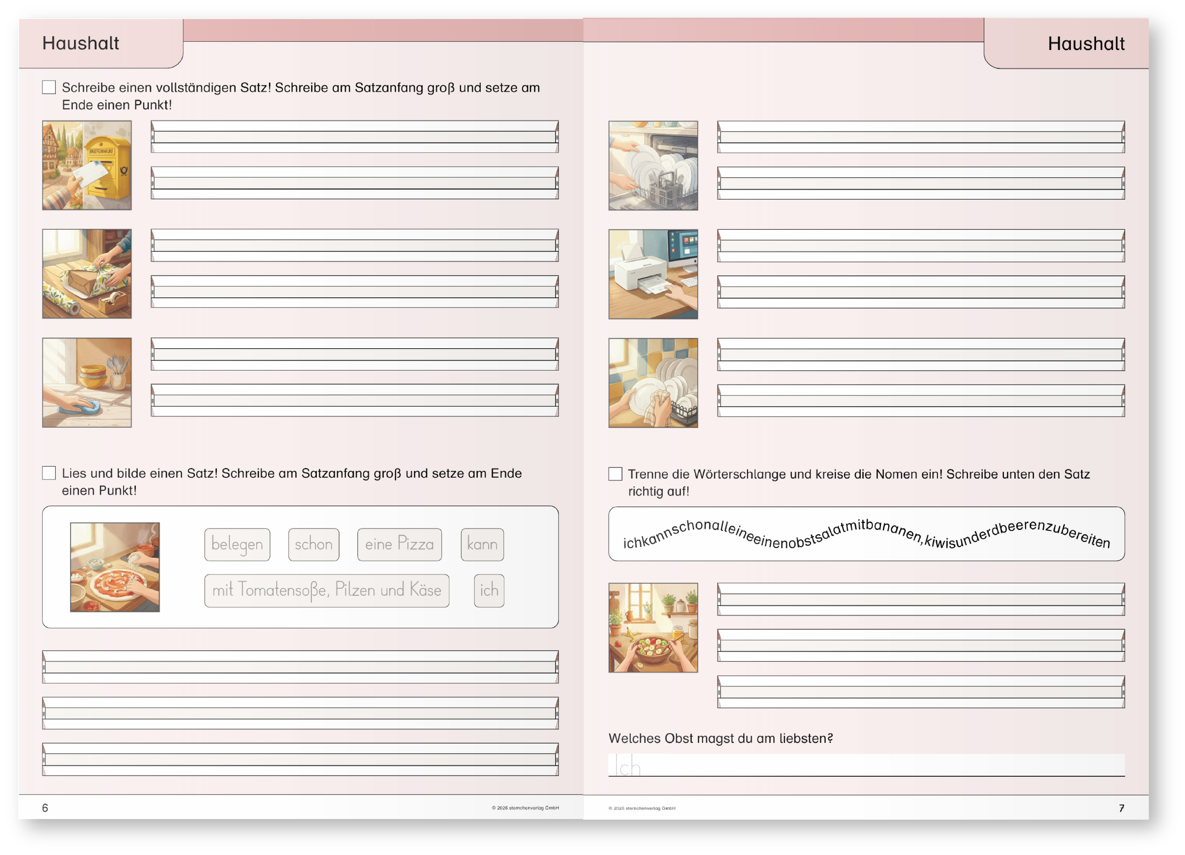The image size is (1185, 855).
Task: Click the fruit salad bowl picture
Action: coord(653,628)
